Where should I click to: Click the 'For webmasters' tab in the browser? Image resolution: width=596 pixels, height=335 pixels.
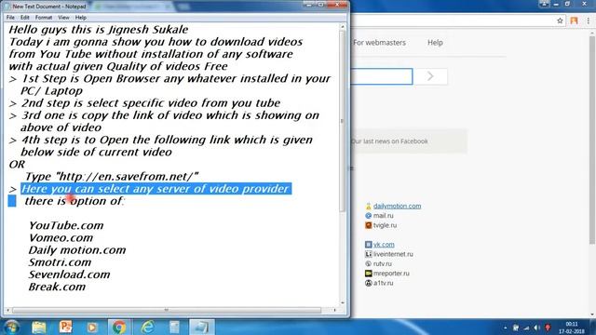(379, 43)
